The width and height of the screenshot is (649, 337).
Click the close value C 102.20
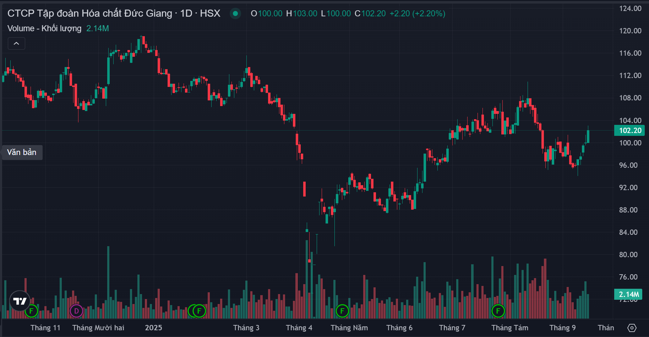pyautogui.click(x=370, y=13)
